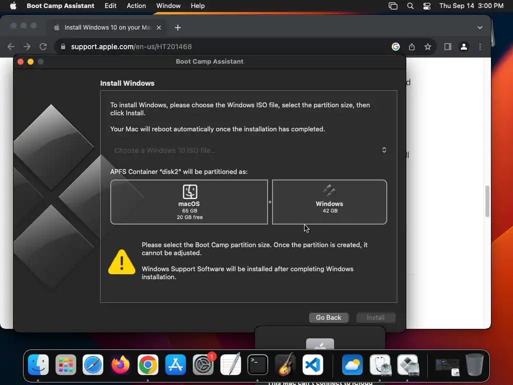Open the Edit menu

110,6
